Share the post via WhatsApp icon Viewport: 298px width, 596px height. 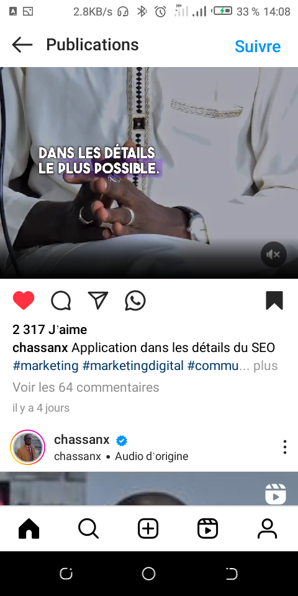[x=135, y=300]
